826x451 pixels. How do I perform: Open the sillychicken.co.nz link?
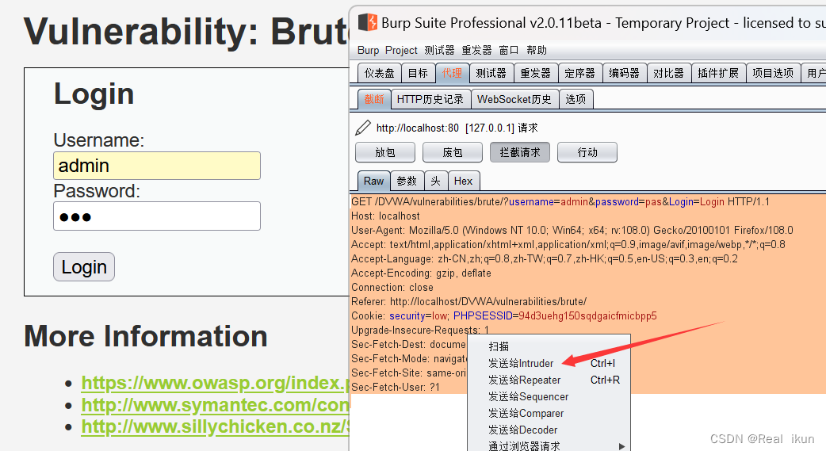point(216,426)
